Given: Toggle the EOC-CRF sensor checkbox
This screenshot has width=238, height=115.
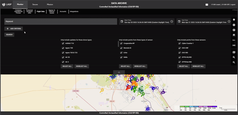Looking at the screenshot, I should click(180, 48).
